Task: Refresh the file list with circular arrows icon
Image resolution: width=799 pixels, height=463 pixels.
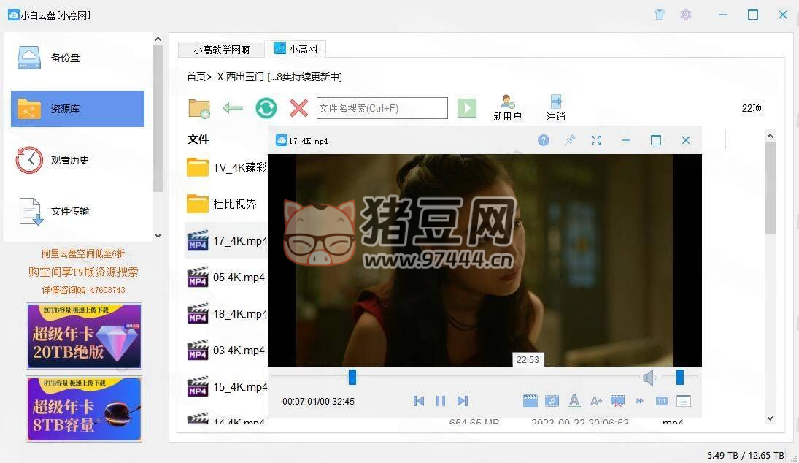Action: 266,107
